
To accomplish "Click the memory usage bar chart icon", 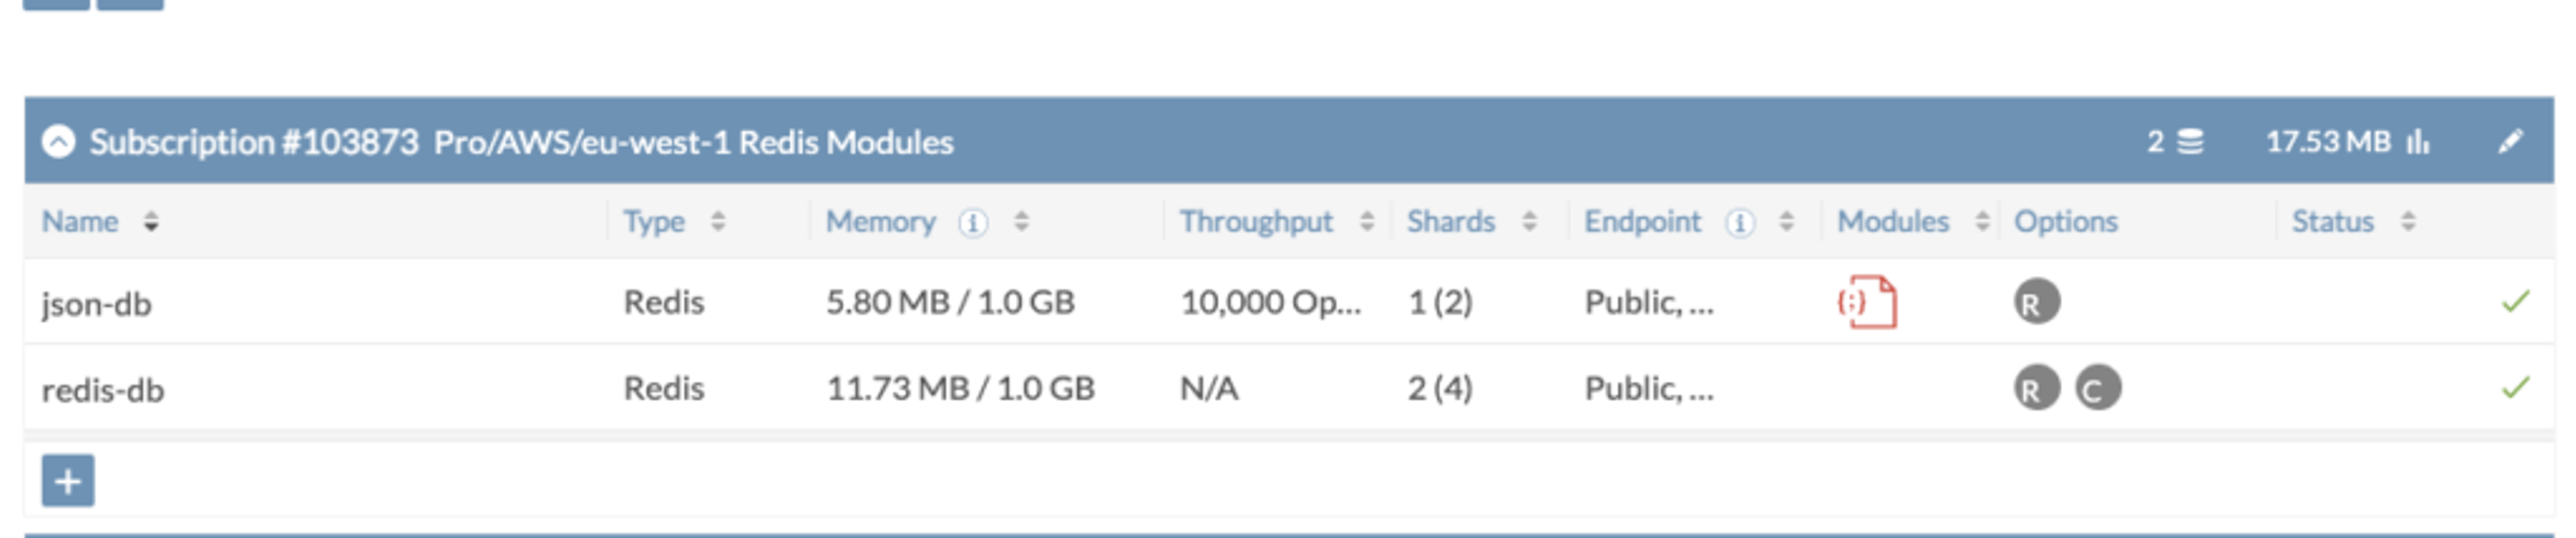I will [x=2417, y=142].
